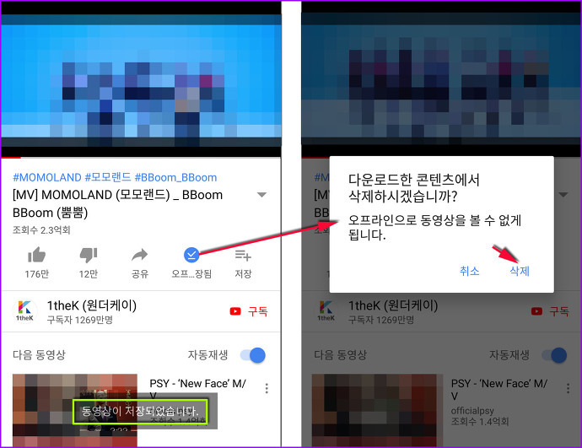The height and width of the screenshot is (448, 582).
Task: Click 조회수 2.3억회 view count text
Action: 41,230
